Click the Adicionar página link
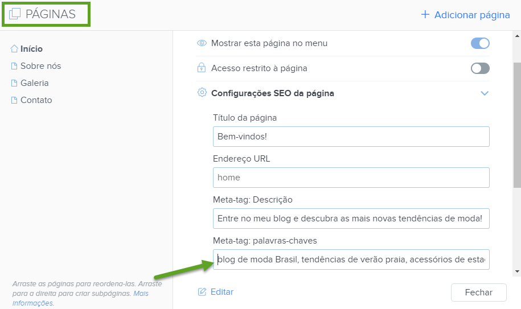This screenshot has width=521, height=309. 472,15
